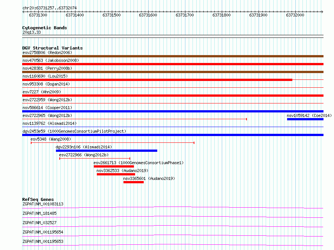
Task: Open esv2722966 (Wong2012b) variant label
Action: (84, 155)
